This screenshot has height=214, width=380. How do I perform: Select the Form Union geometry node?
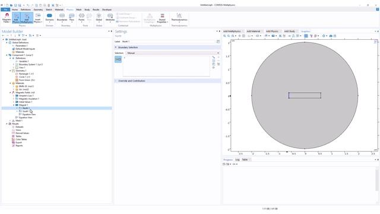pos(27,80)
